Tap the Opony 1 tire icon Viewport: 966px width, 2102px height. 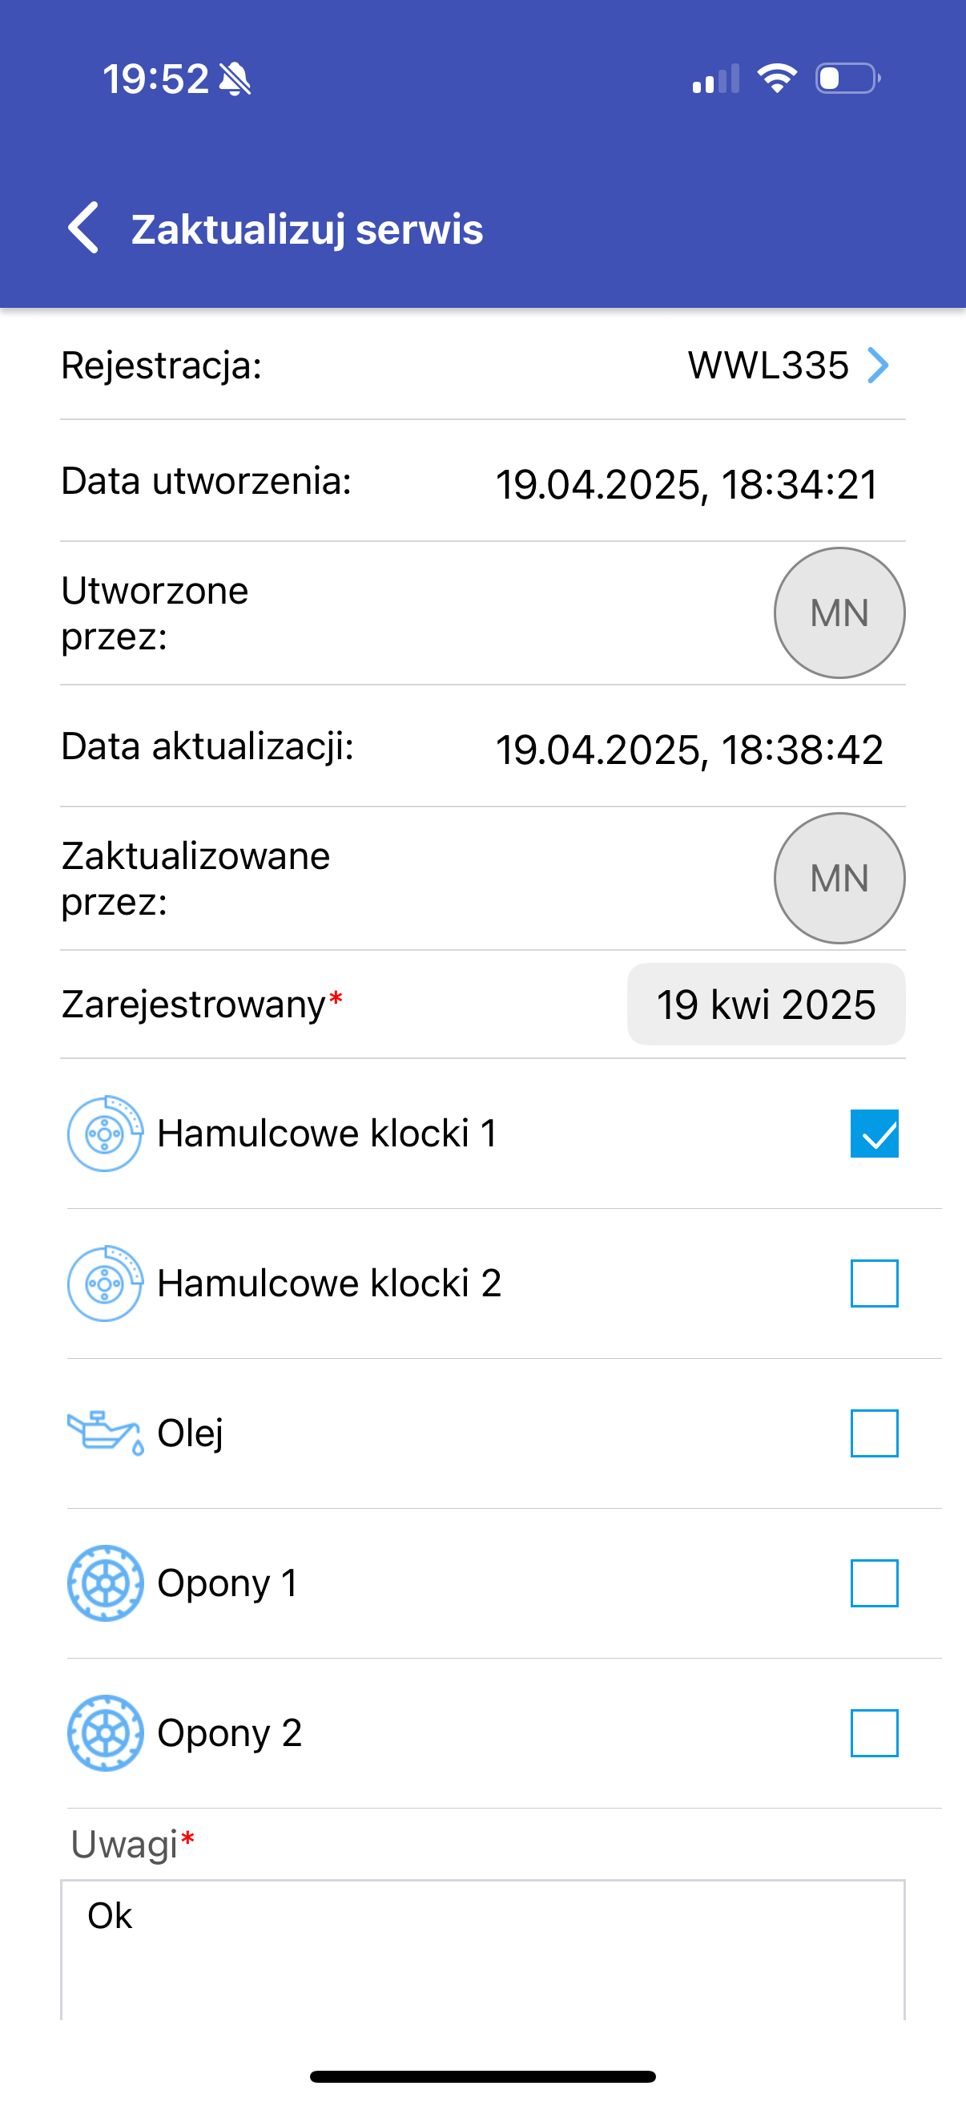tap(105, 1583)
